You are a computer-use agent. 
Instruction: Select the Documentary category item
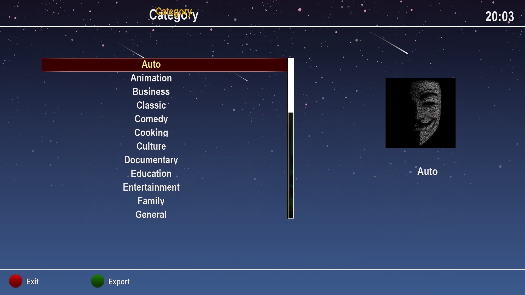[x=151, y=160]
